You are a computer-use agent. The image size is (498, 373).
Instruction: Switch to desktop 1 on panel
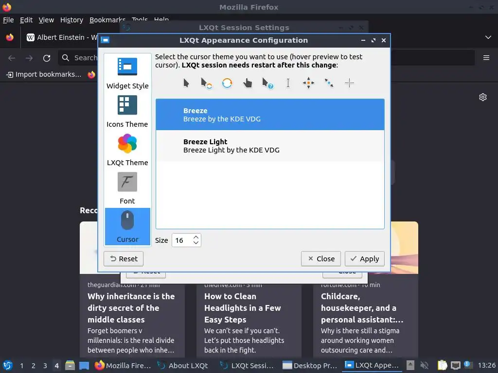(x=21, y=366)
